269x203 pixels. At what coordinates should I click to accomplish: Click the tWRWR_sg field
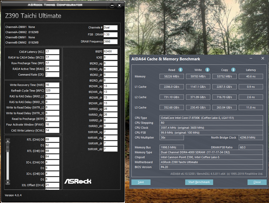pos(110,132)
